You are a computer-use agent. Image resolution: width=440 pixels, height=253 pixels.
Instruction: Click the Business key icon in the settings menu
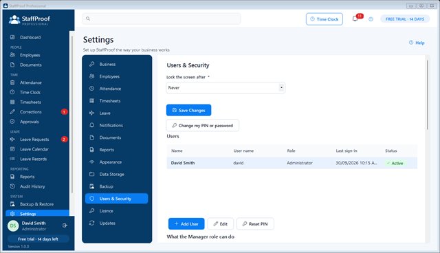point(91,64)
